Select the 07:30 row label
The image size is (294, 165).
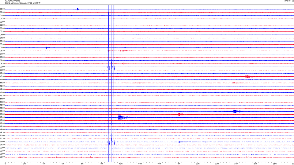pyautogui.click(x=2, y=57)
